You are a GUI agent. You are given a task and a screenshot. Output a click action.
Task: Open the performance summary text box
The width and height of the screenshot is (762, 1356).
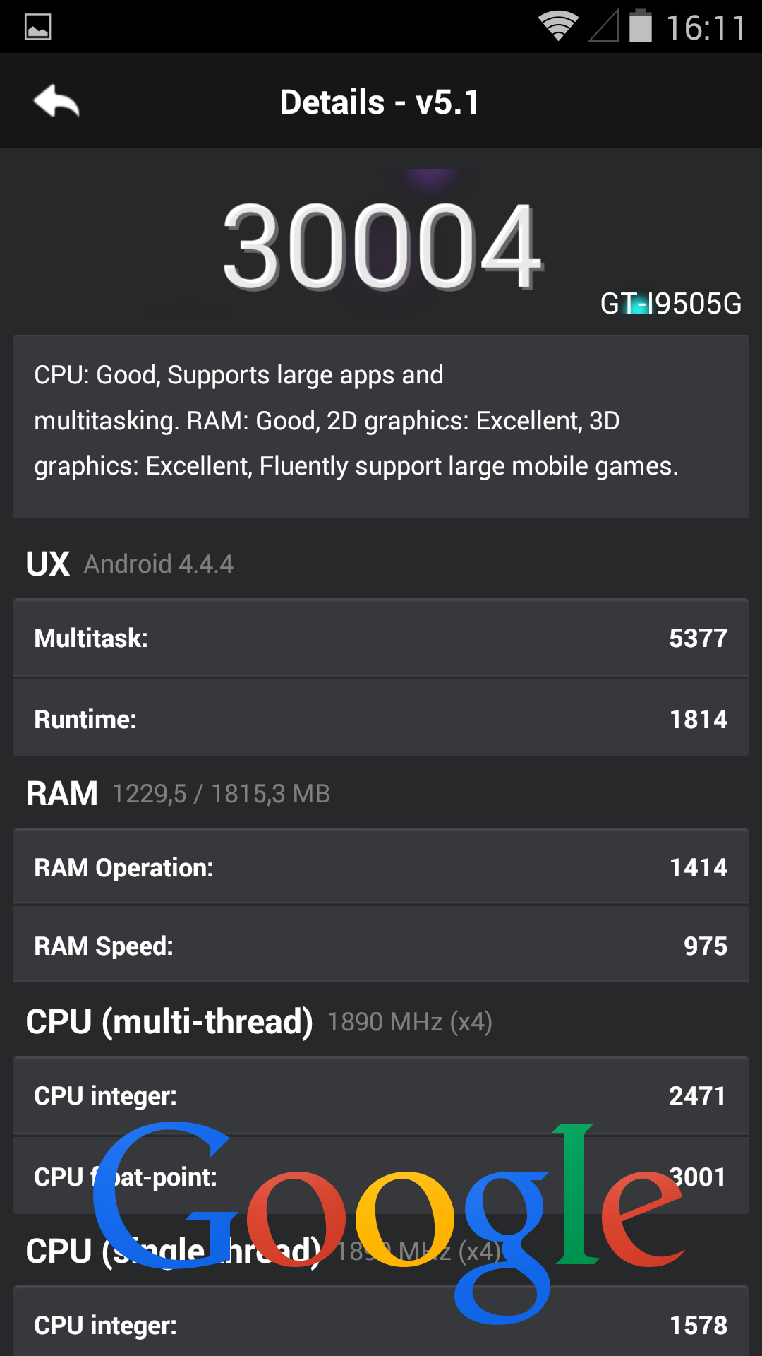pos(381,427)
